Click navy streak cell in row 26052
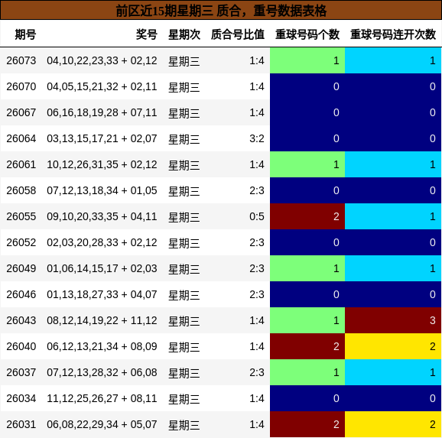The height and width of the screenshot is (438, 442). click(x=393, y=242)
